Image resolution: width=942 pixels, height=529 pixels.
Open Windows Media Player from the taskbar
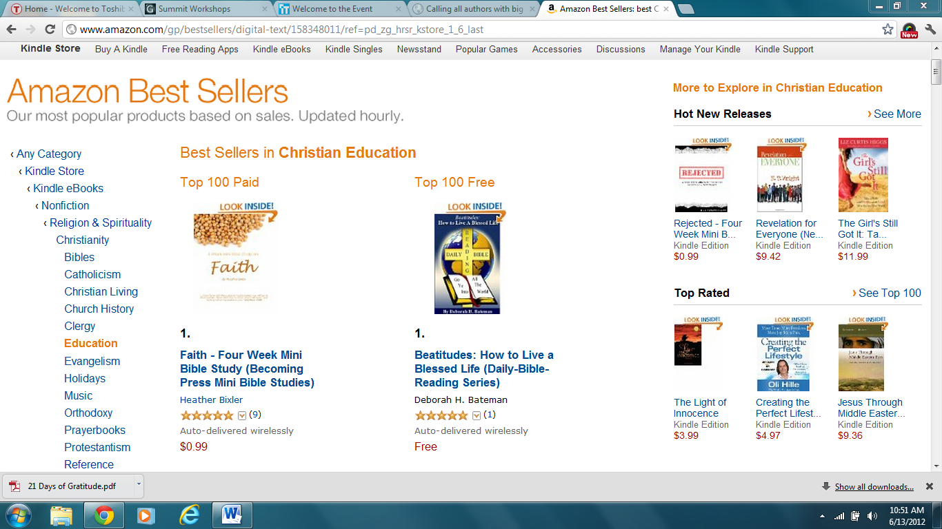(145, 514)
